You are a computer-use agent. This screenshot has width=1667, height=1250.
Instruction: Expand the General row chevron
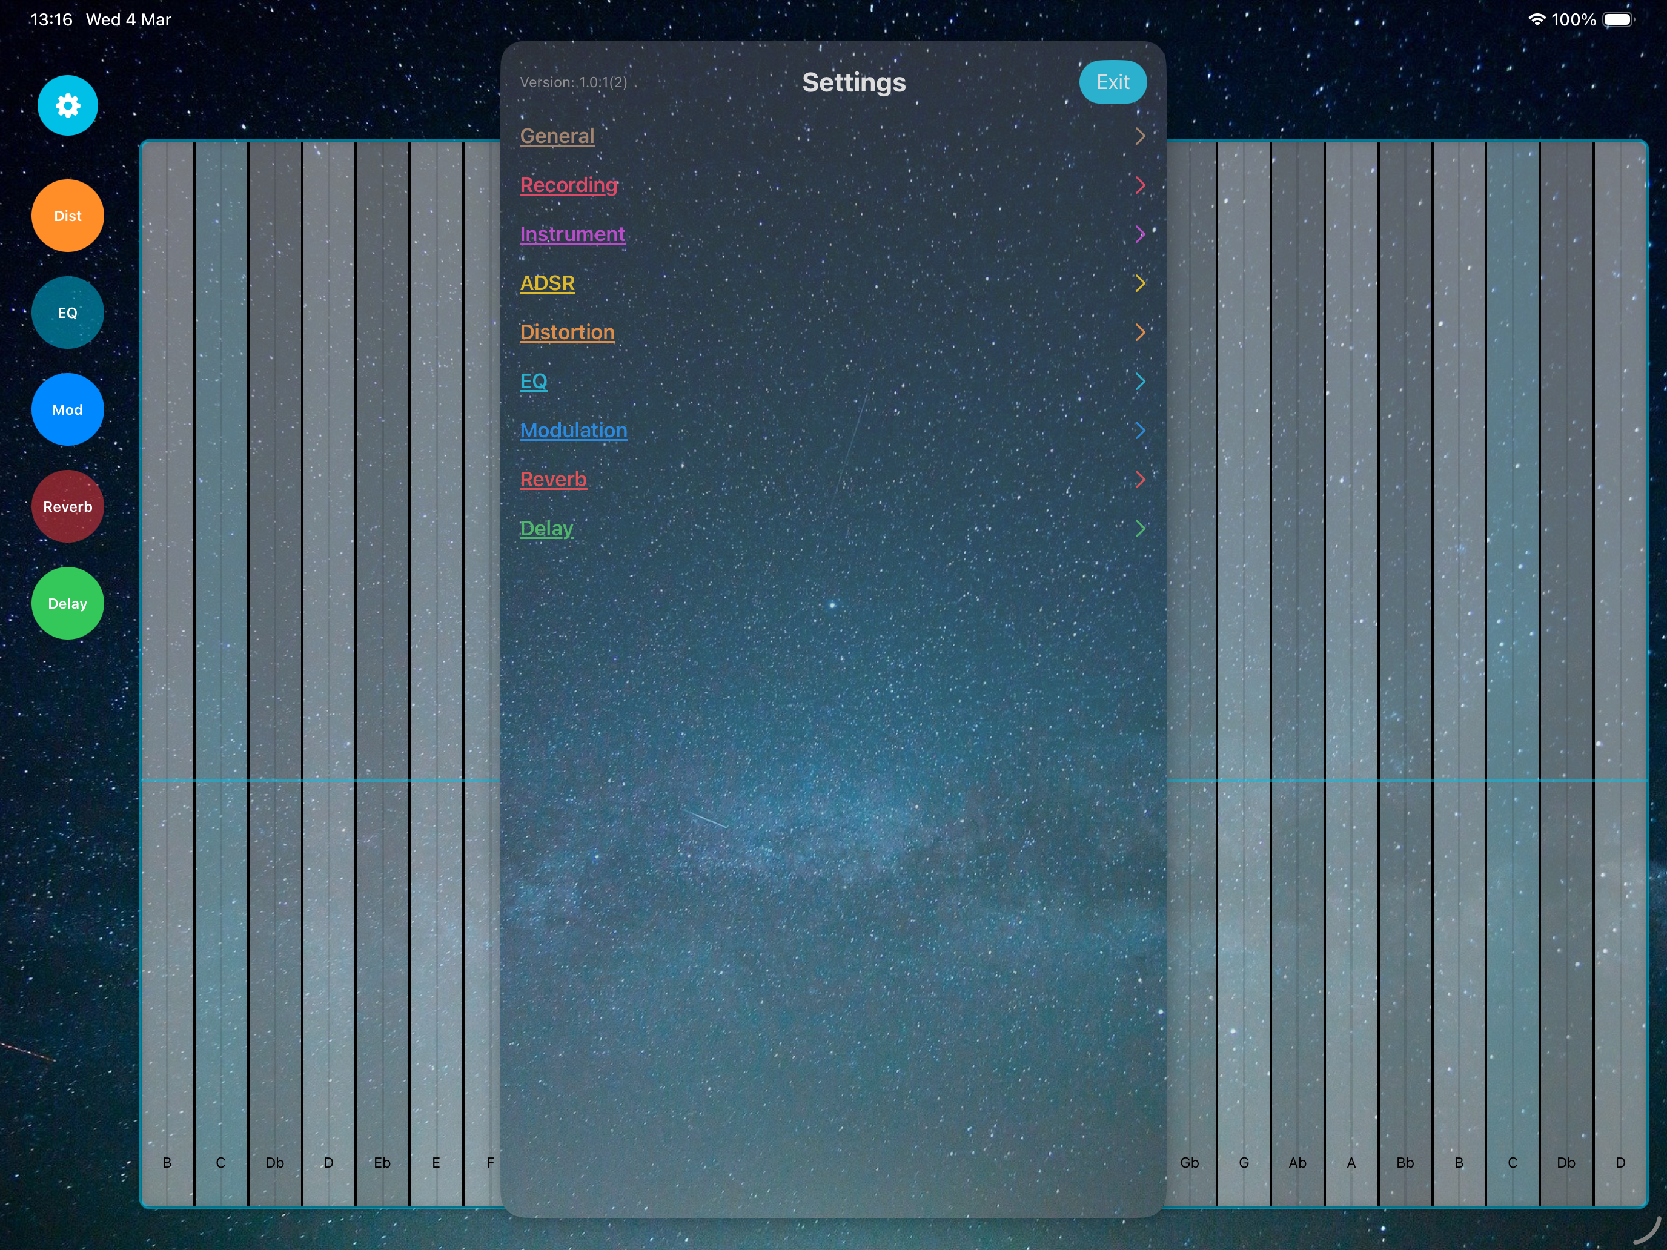click(1140, 136)
